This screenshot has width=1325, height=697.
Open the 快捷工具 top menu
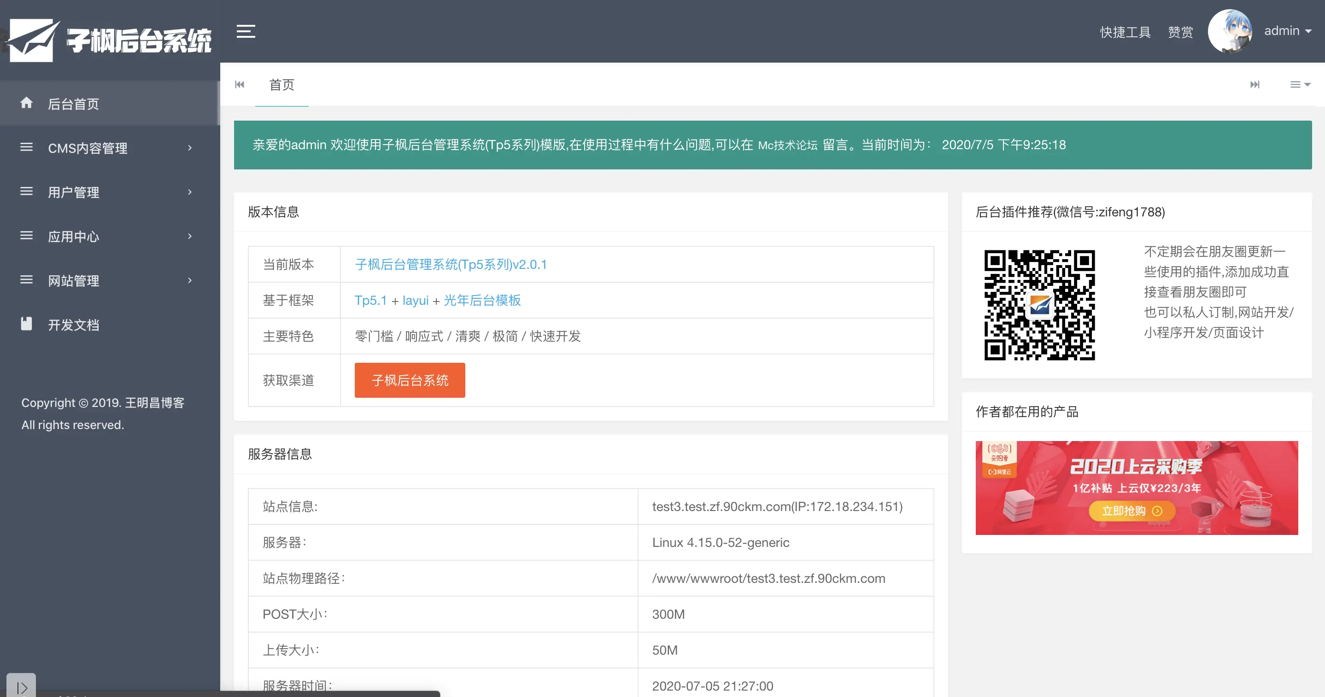[1125, 32]
